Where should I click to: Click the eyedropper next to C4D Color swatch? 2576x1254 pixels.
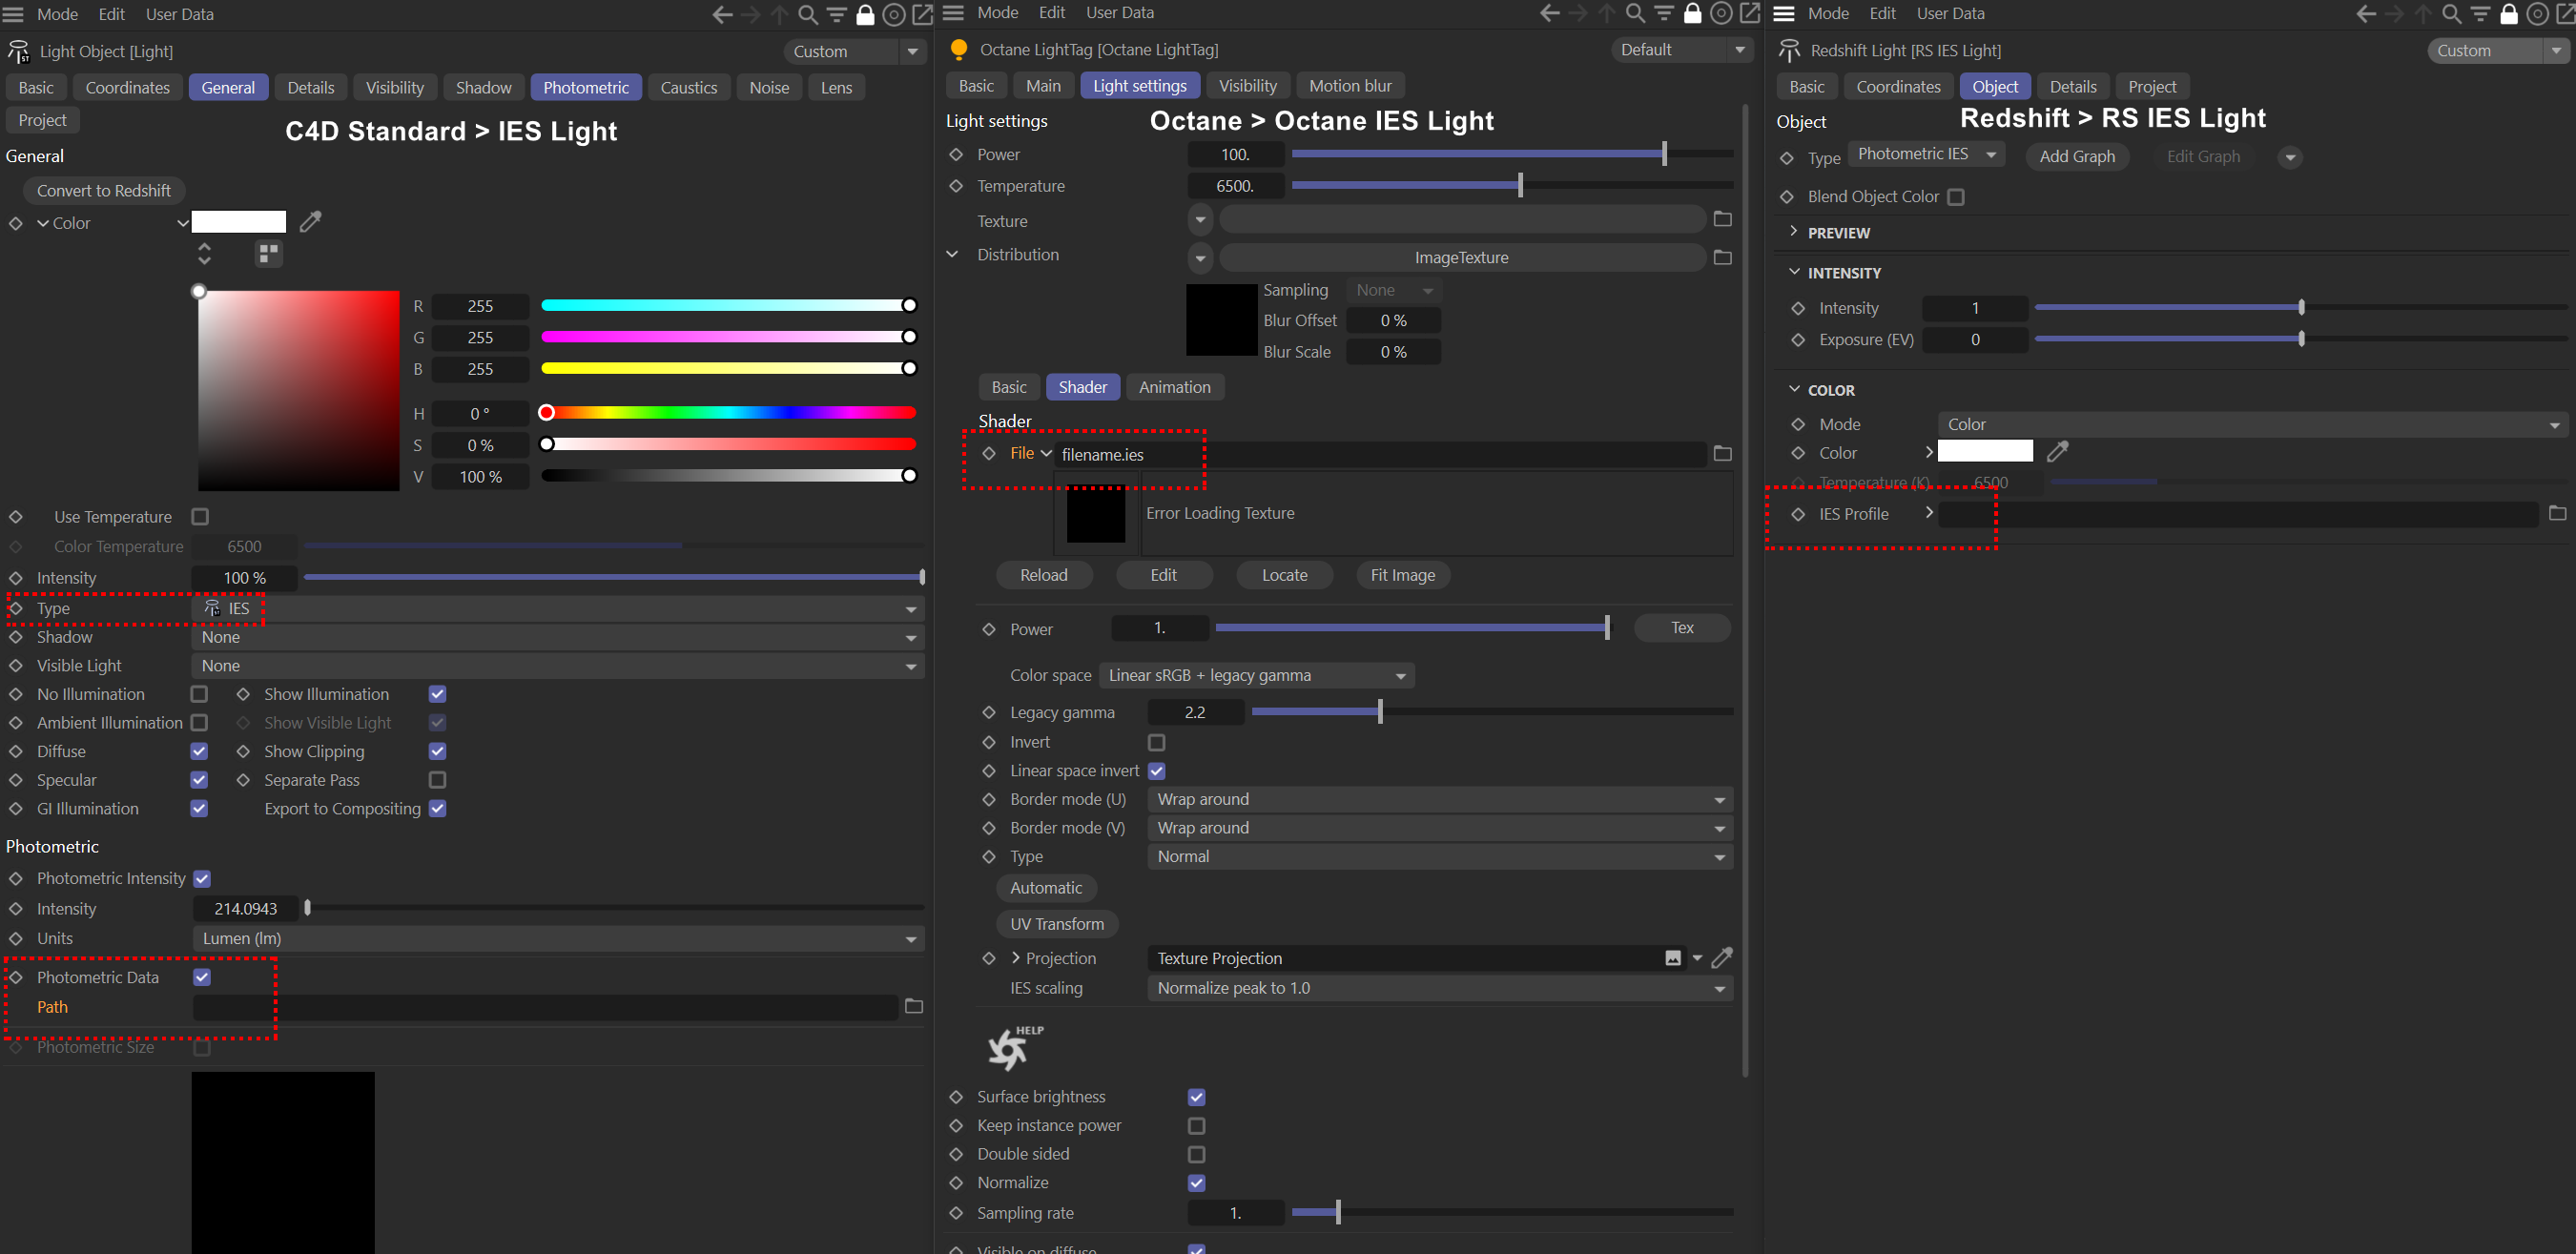pyautogui.click(x=311, y=221)
